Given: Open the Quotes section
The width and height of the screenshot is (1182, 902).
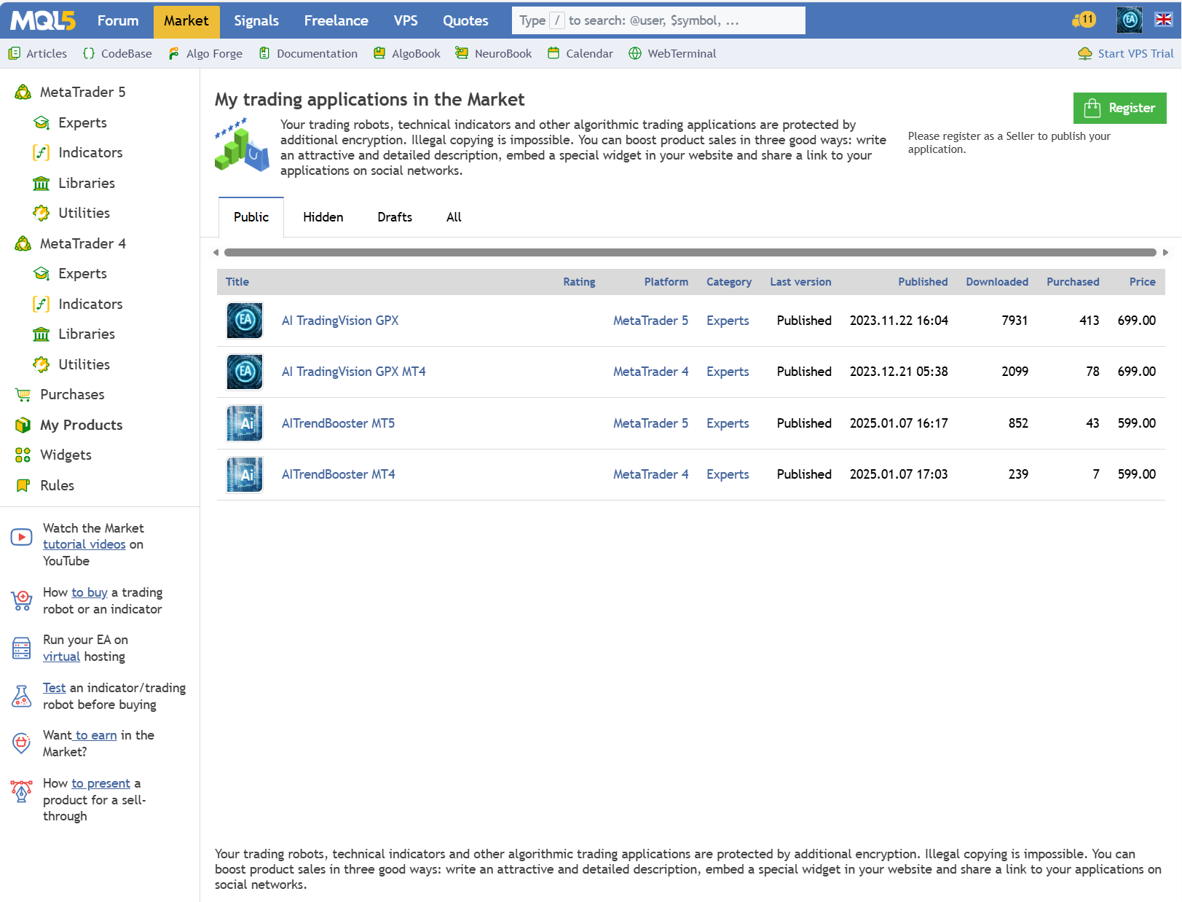Looking at the screenshot, I should point(465,20).
